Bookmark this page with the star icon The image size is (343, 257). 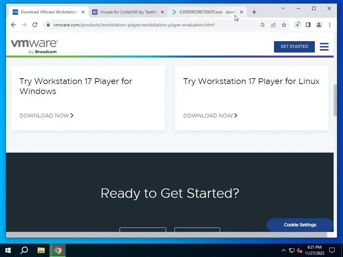284,25
